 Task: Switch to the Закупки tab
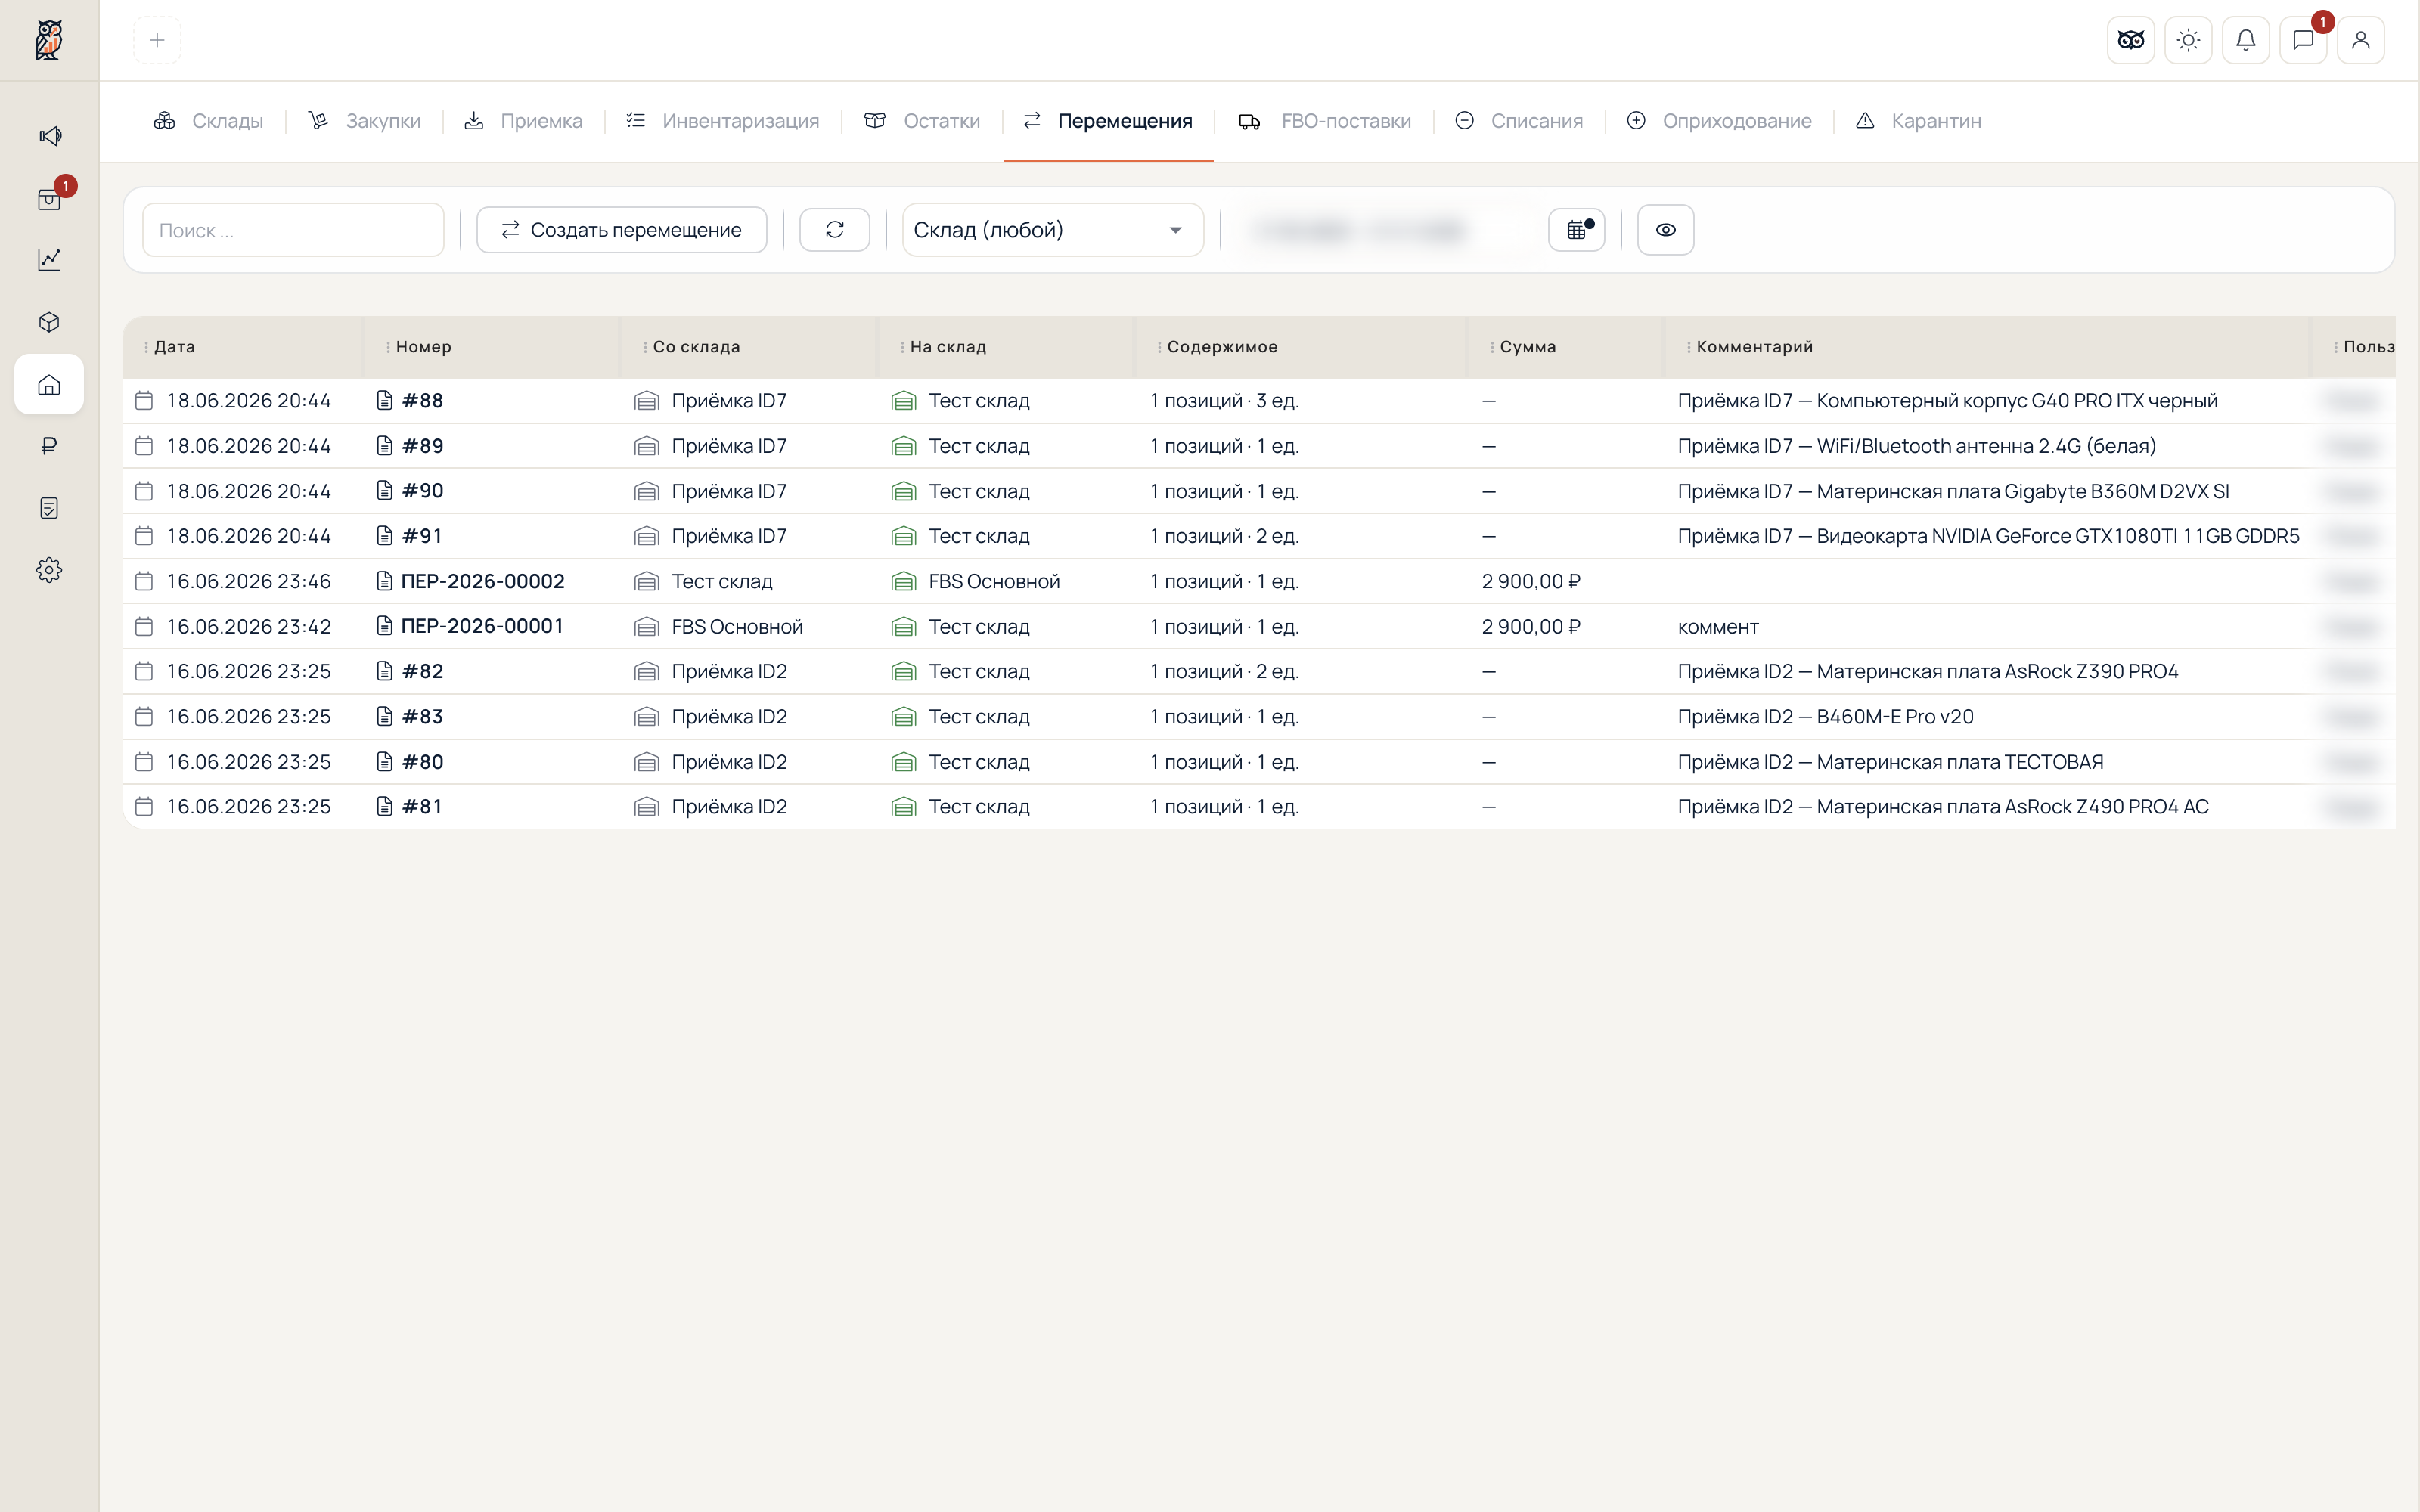click(x=364, y=121)
